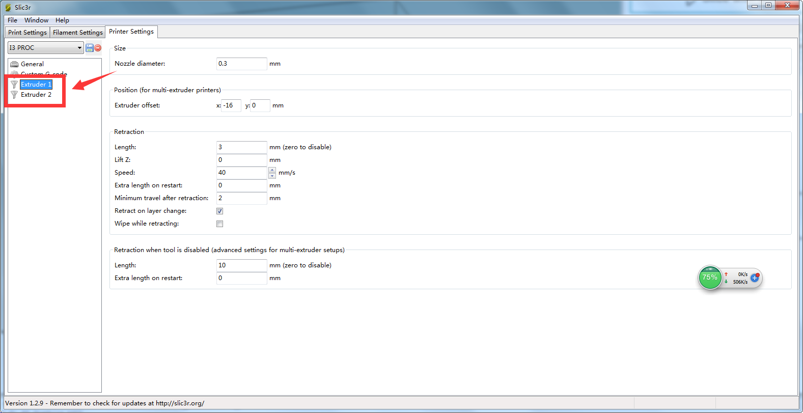The height and width of the screenshot is (413, 803).
Task: Click the 0K/s upload speed text
Action: 743,274
